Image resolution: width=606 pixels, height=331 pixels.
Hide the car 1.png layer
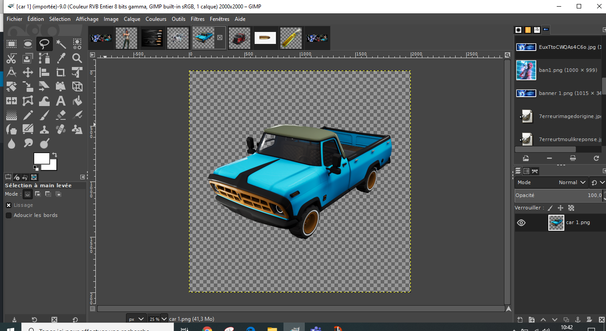click(521, 223)
